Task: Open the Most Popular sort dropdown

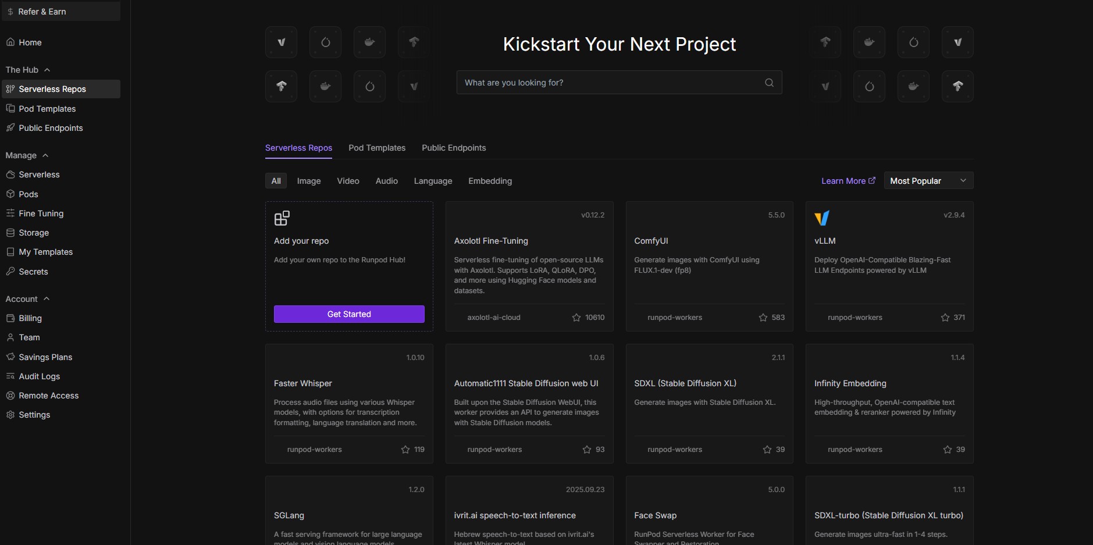Action: [928, 181]
